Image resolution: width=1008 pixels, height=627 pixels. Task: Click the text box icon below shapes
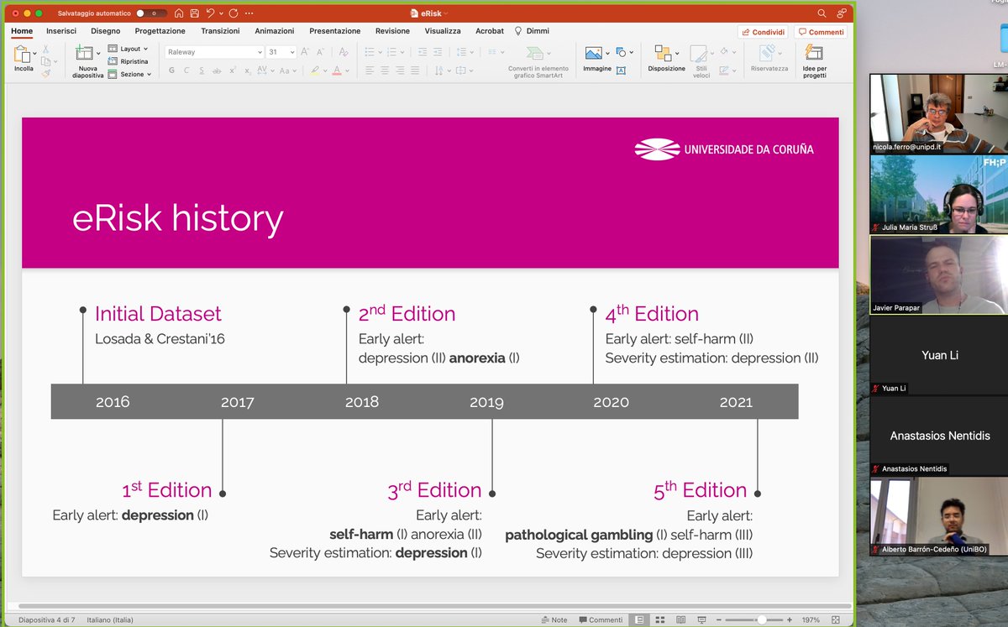pyautogui.click(x=621, y=71)
